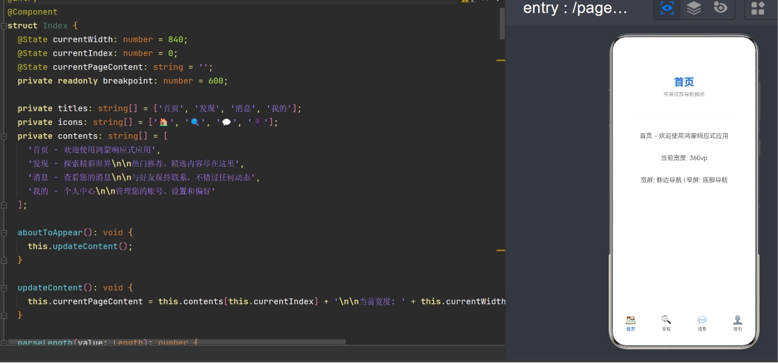Image resolution: width=778 pixels, height=363 pixels.
Task: Click the editor vertical scrollbar thumb
Action: 502,23
